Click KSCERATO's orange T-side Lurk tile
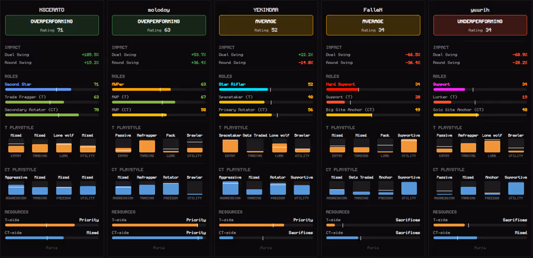The height and width of the screenshot is (258, 533). tap(64, 146)
